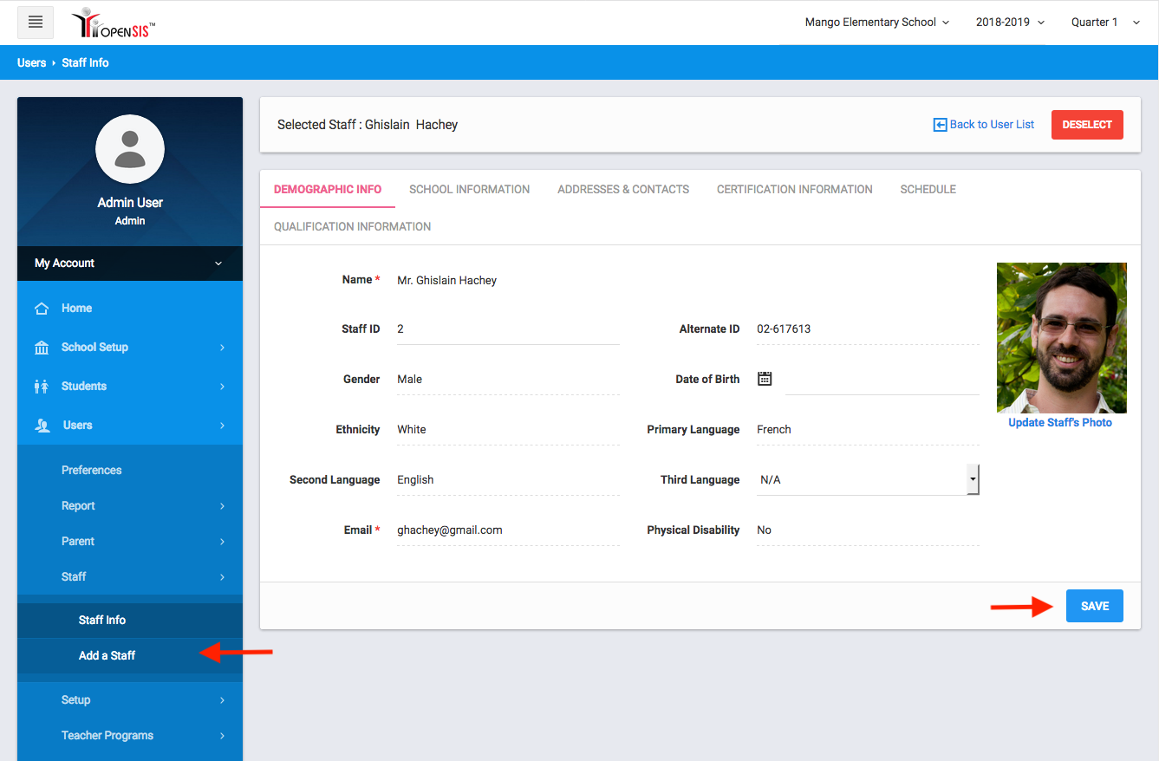Click the Home house icon
The image size is (1159, 761).
pos(41,309)
